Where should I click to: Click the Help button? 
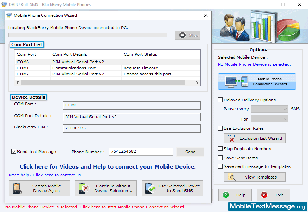coord(235,195)
